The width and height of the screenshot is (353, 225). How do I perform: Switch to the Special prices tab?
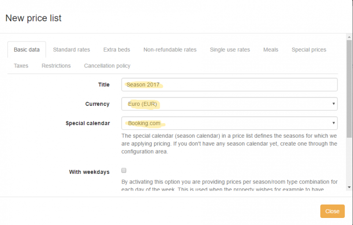309,50
